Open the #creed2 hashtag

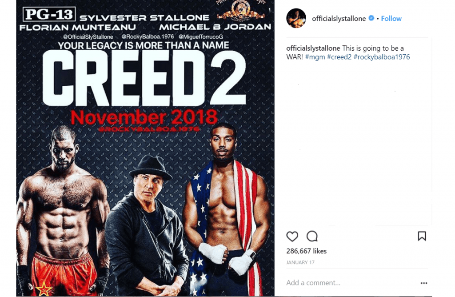point(339,57)
